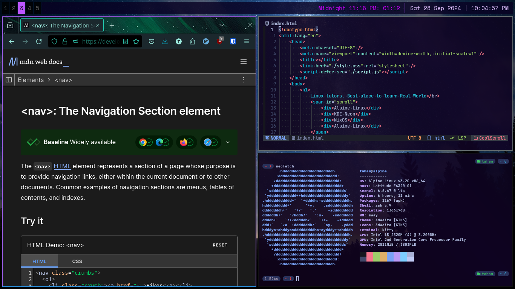Click the mdn web docs logo
Screen dimensions: 515x289
click(x=39, y=61)
